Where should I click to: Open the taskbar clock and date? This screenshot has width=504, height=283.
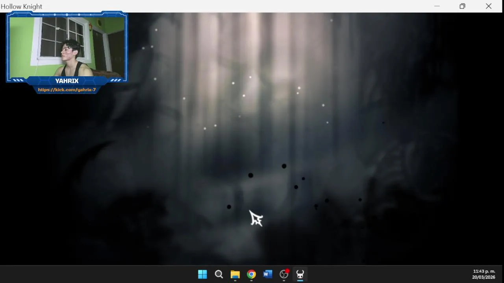pos(484,274)
